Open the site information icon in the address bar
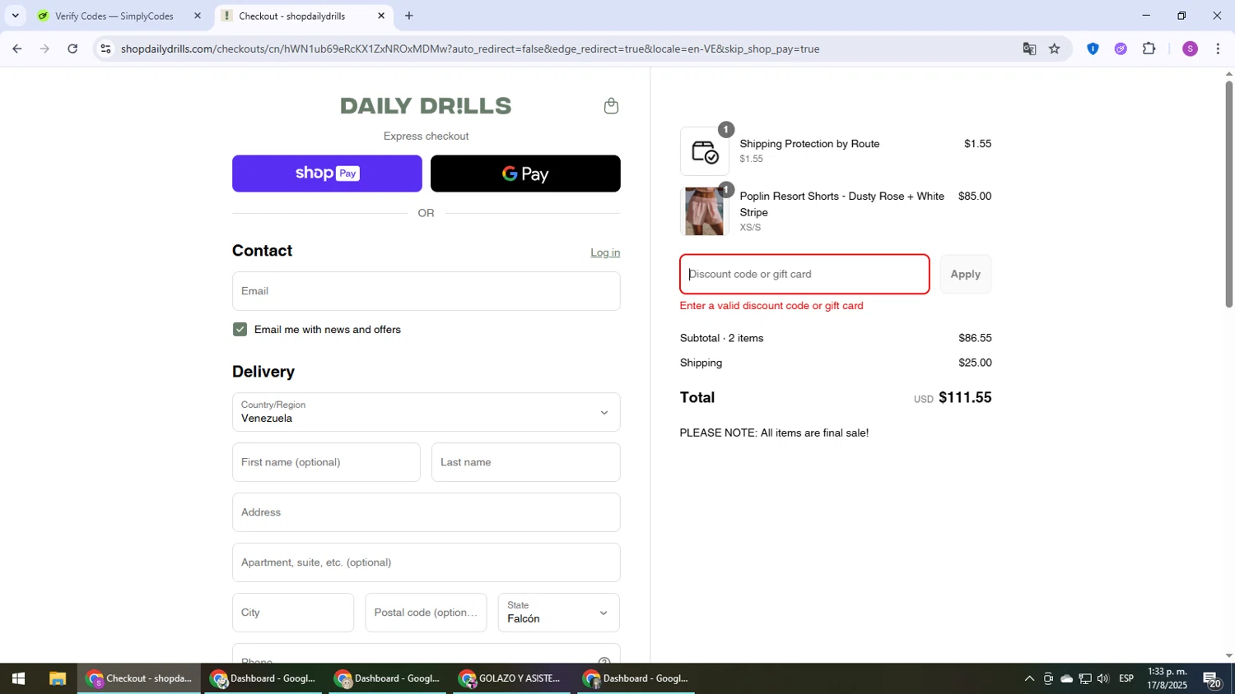Screen dimensions: 1235x694 pos(105,49)
